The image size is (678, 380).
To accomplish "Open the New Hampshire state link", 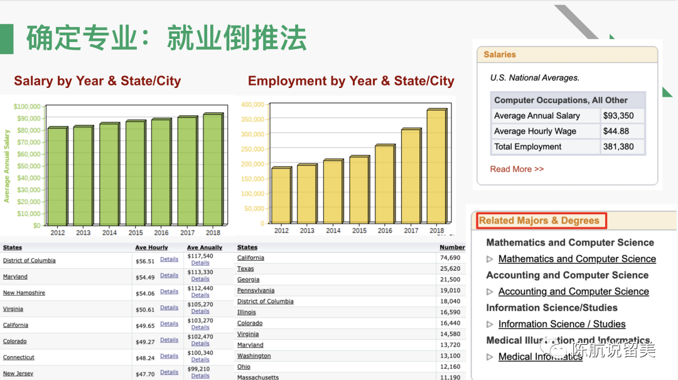I will [x=24, y=293].
